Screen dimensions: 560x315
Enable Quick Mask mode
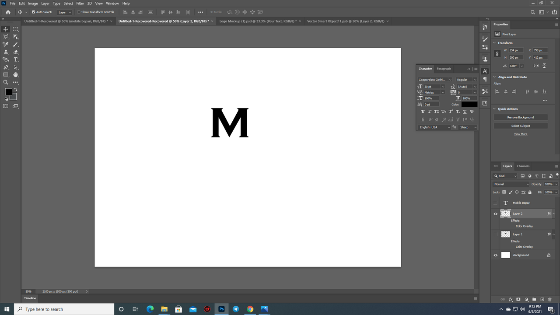click(x=6, y=106)
